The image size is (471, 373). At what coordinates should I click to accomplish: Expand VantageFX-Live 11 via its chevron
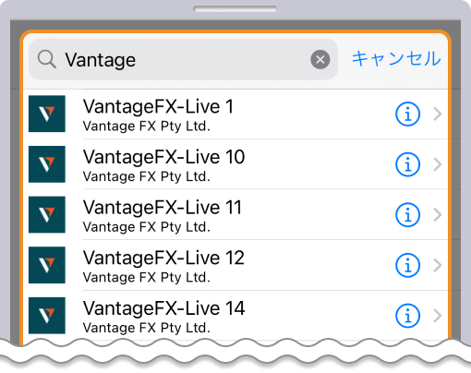tap(438, 215)
